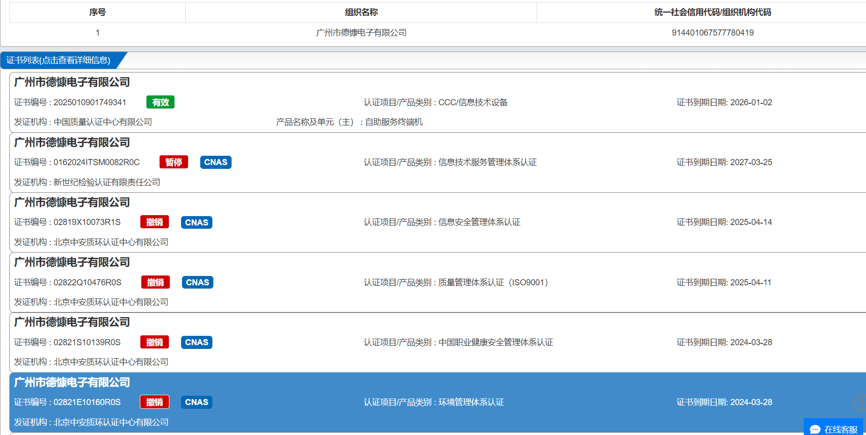This screenshot has height=435, width=866.
Task: Open highlighted certificate card titled above 02821E10160R0S
Action: click(x=72, y=382)
